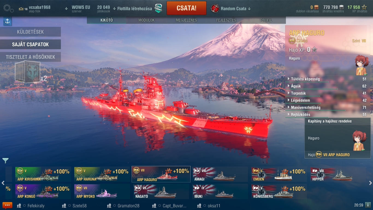Screen dimensions: 373x210
Task: Open the settings gear menu
Action: coord(8,8)
